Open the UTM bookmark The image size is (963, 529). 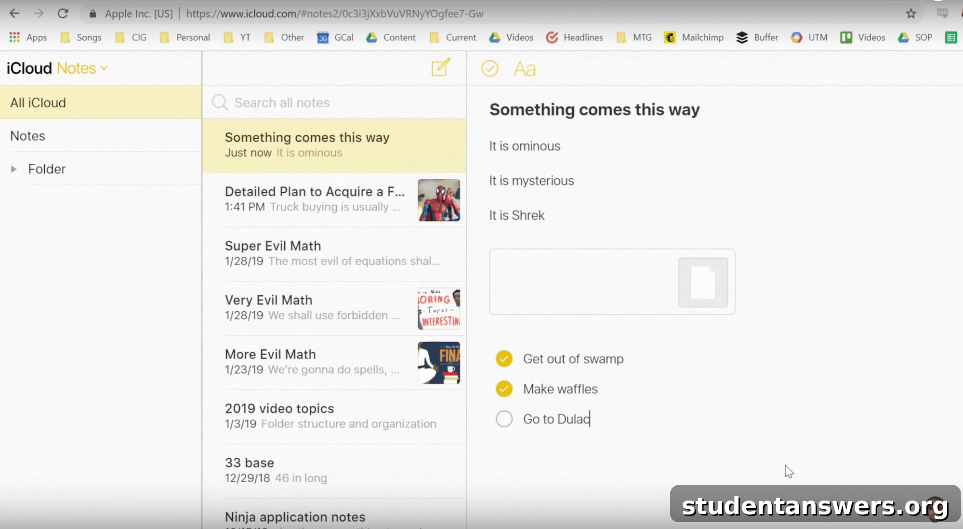[809, 37]
